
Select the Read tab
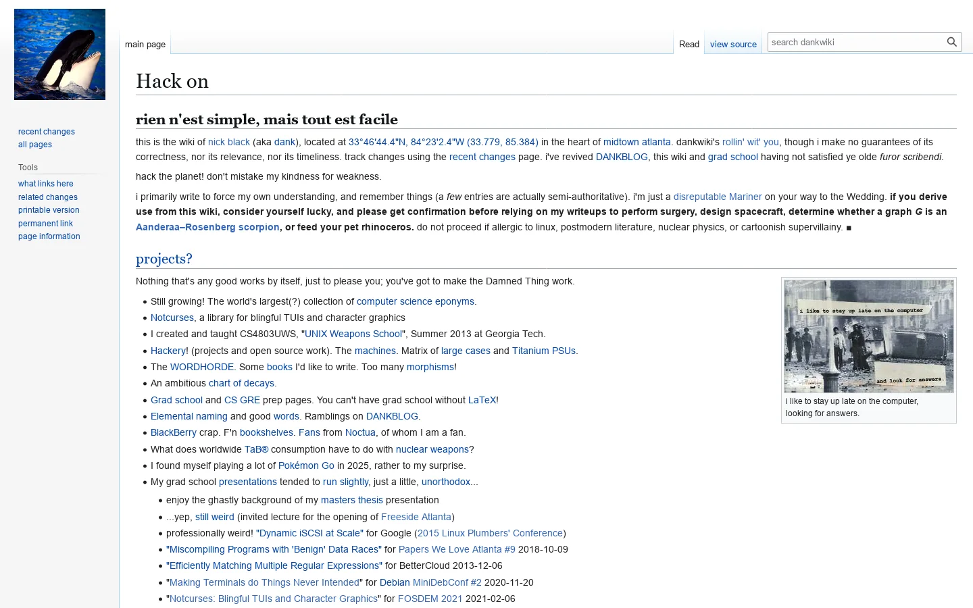tap(689, 44)
